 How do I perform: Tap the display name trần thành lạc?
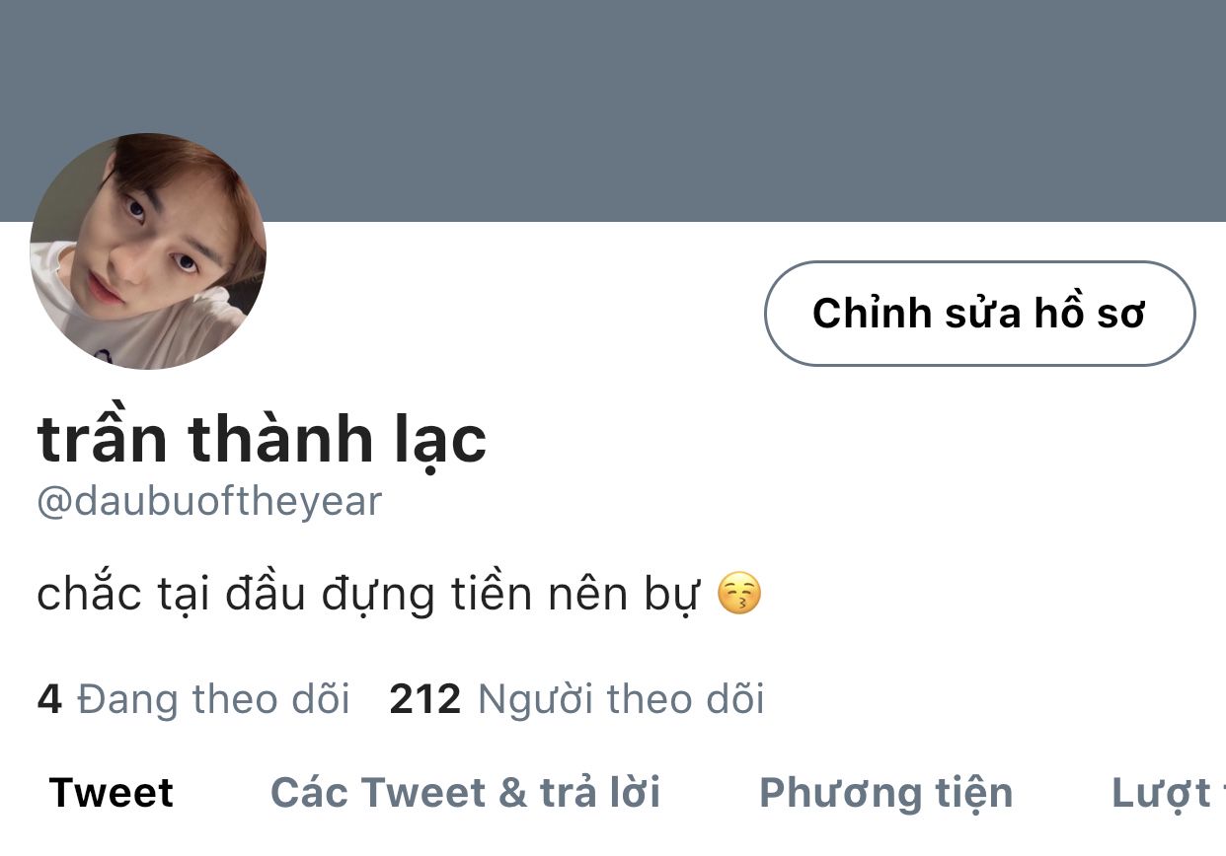point(262,439)
